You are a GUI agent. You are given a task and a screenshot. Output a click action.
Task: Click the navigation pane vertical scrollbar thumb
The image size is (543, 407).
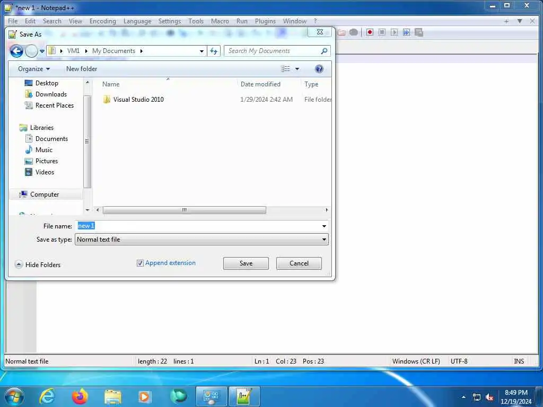[x=87, y=142]
